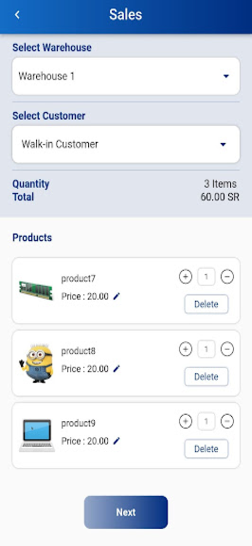This screenshot has height=546, width=252.
Task: Increment product9's quantity with plus button
Action: pos(185,421)
